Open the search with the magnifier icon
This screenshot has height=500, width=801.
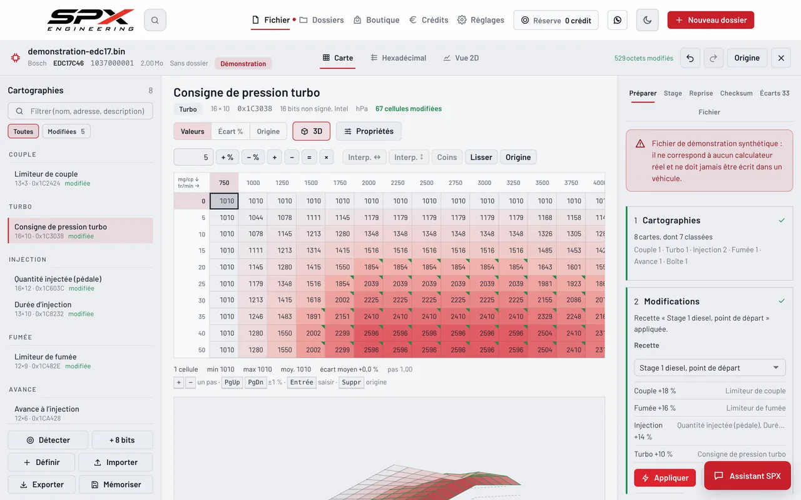pos(155,20)
